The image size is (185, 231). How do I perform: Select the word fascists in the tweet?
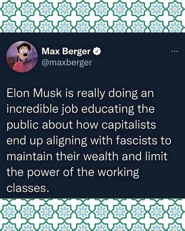(x=136, y=140)
